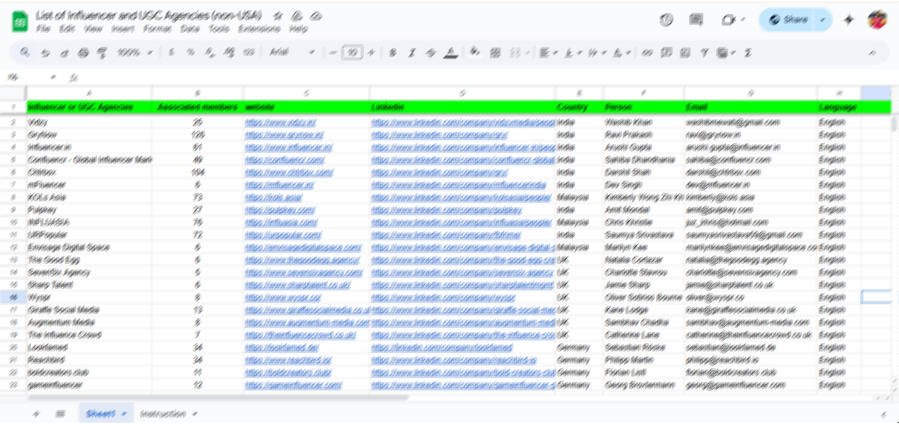Open the functions (sigma) menu
The width and height of the screenshot is (899, 424).
[748, 53]
